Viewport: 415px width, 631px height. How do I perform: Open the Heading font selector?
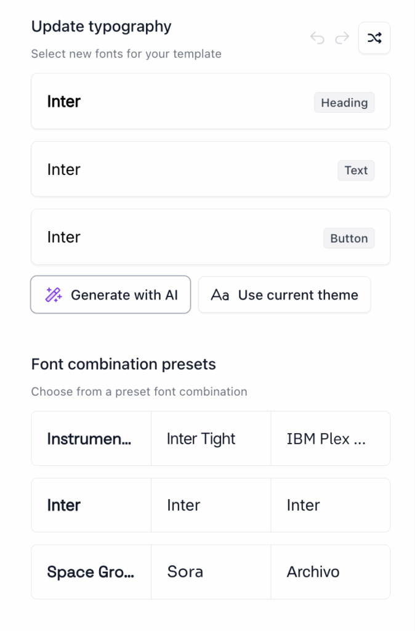(x=211, y=101)
